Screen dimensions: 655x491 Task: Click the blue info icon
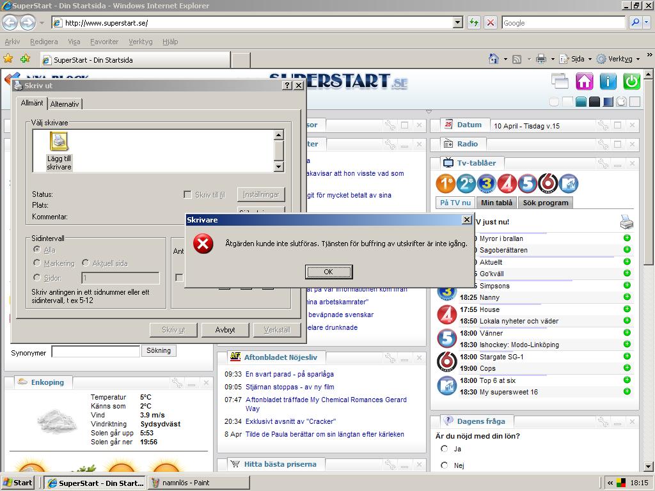(x=608, y=81)
